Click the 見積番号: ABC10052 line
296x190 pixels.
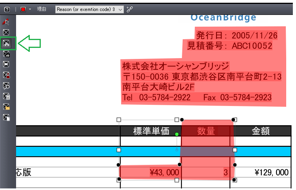click(230, 46)
